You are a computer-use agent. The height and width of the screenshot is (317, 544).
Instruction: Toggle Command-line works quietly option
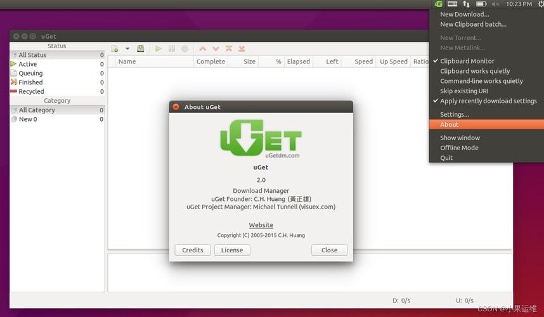coord(486,81)
